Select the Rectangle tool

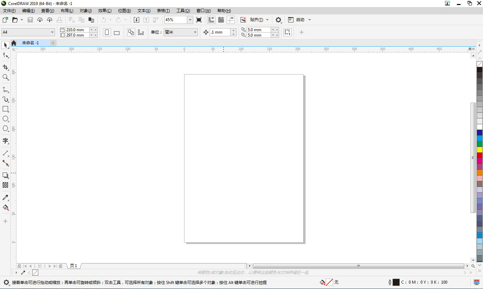click(x=5, y=109)
